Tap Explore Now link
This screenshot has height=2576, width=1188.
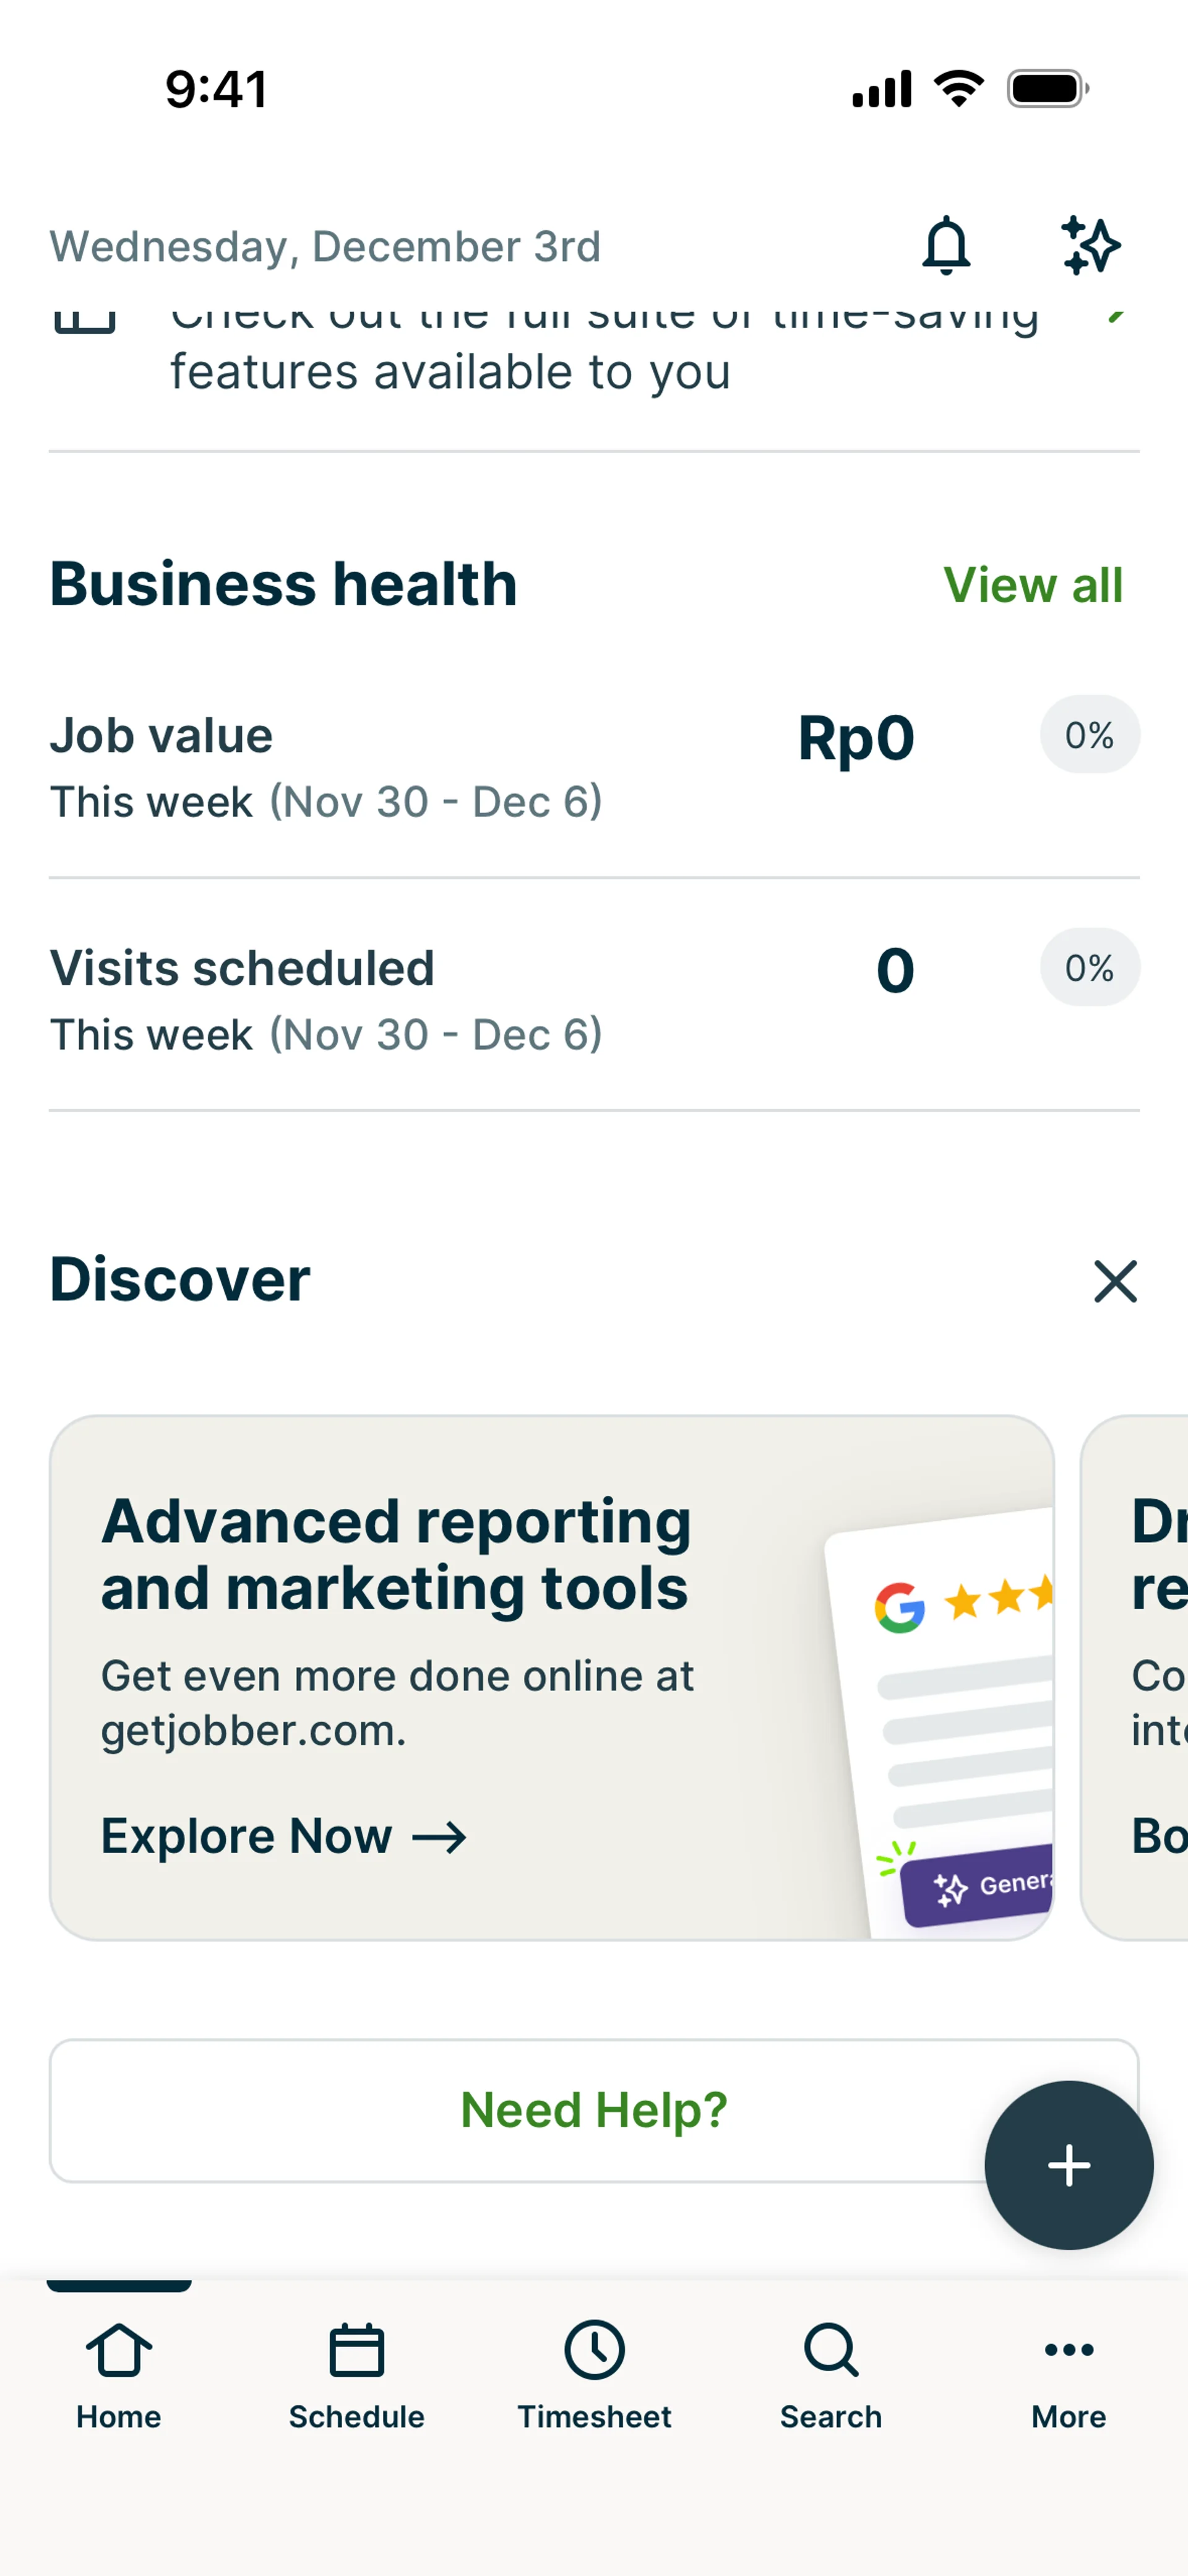pyautogui.click(x=283, y=1836)
